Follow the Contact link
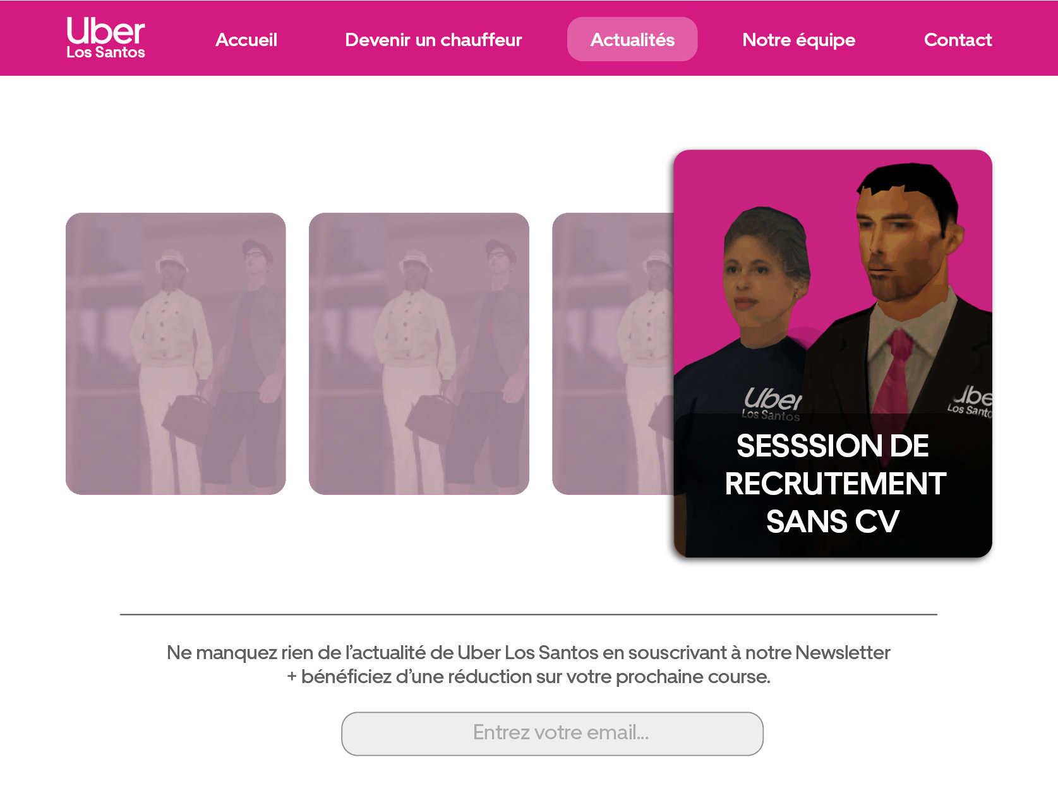Image resolution: width=1058 pixels, height=810 pixels. point(958,40)
